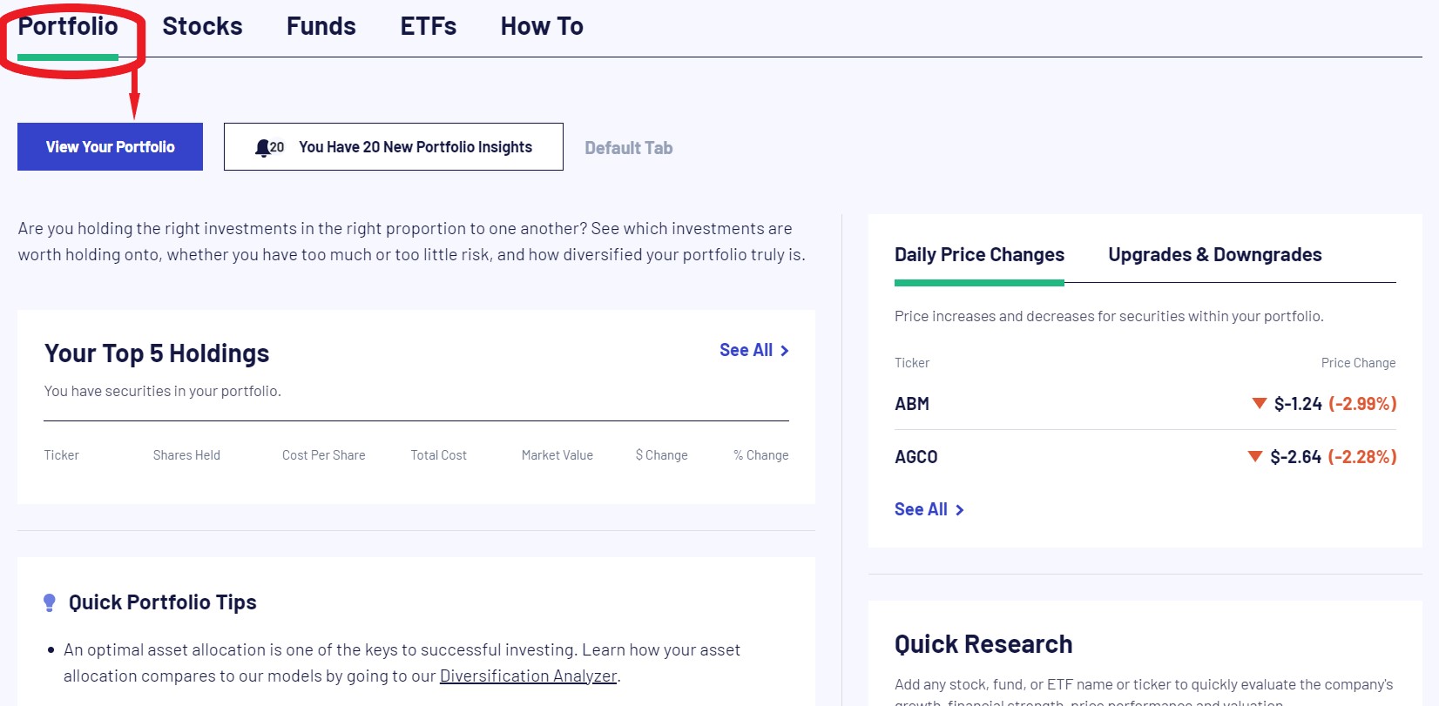
Task: Switch to the Stocks tab
Action: [x=202, y=26]
